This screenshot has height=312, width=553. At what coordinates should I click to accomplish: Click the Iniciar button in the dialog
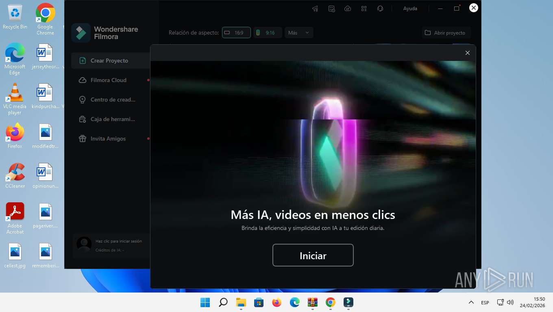pyautogui.click(x=313, y=255)
